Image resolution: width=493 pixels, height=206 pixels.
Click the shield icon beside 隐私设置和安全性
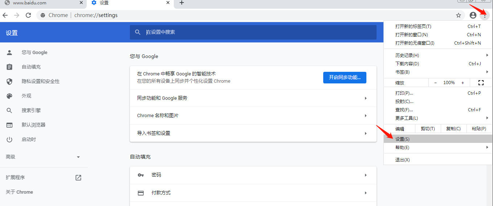tap(9, 82)
